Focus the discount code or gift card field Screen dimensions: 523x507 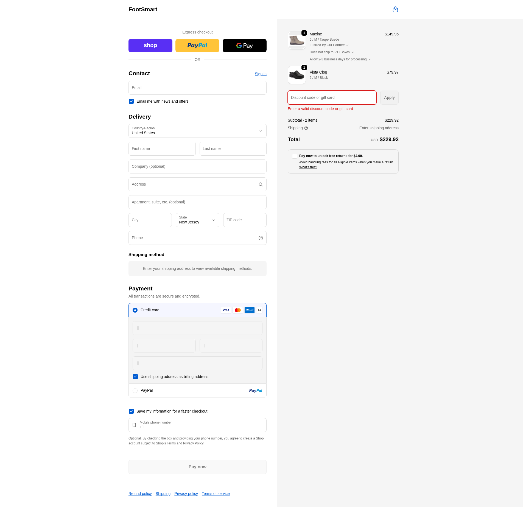(332, 98)
